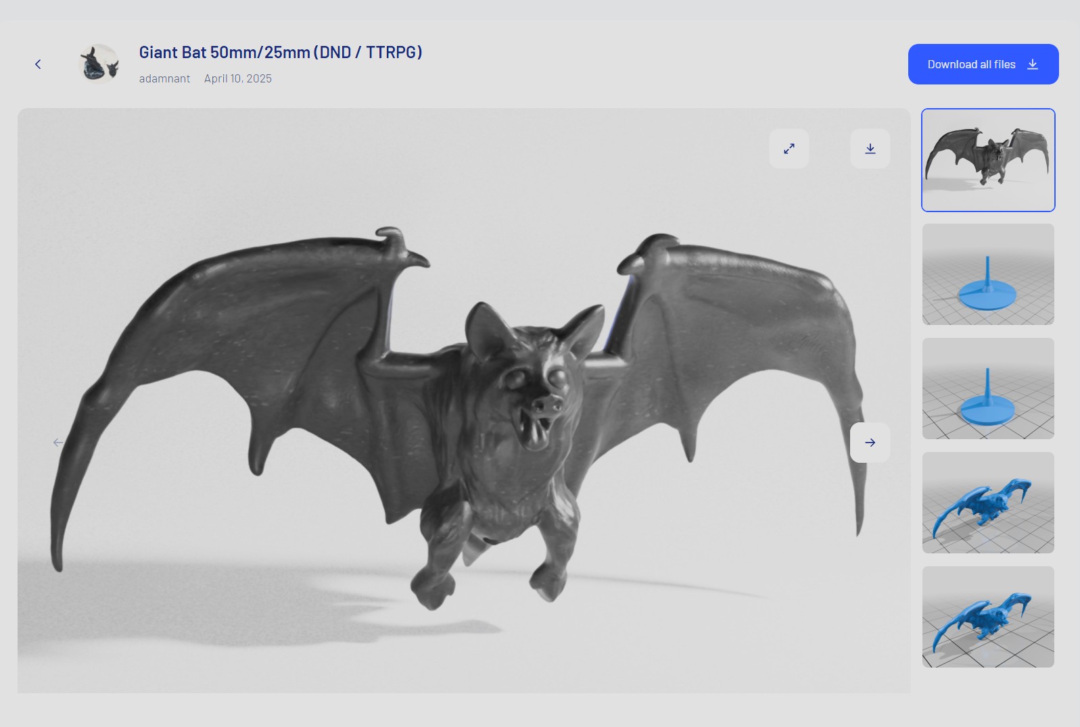The width and height of the screenshot is (1080, 727).
Task: Click the download arrow inside the blue button
Action: 1032,64
